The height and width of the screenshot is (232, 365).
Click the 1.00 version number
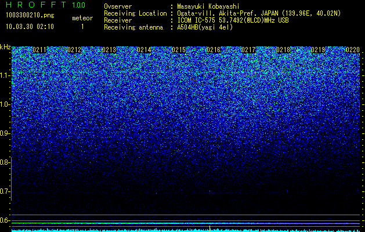(x=79, y=5)
